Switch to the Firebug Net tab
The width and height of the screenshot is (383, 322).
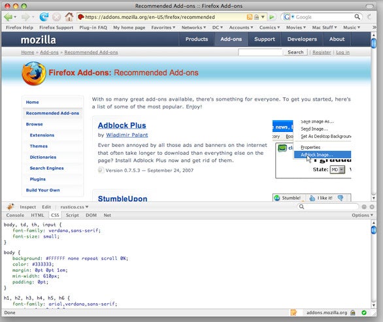107,215
